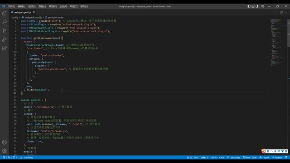290x163 pixels.
Task: Open the 文件(F) menu
Action: 11,6
